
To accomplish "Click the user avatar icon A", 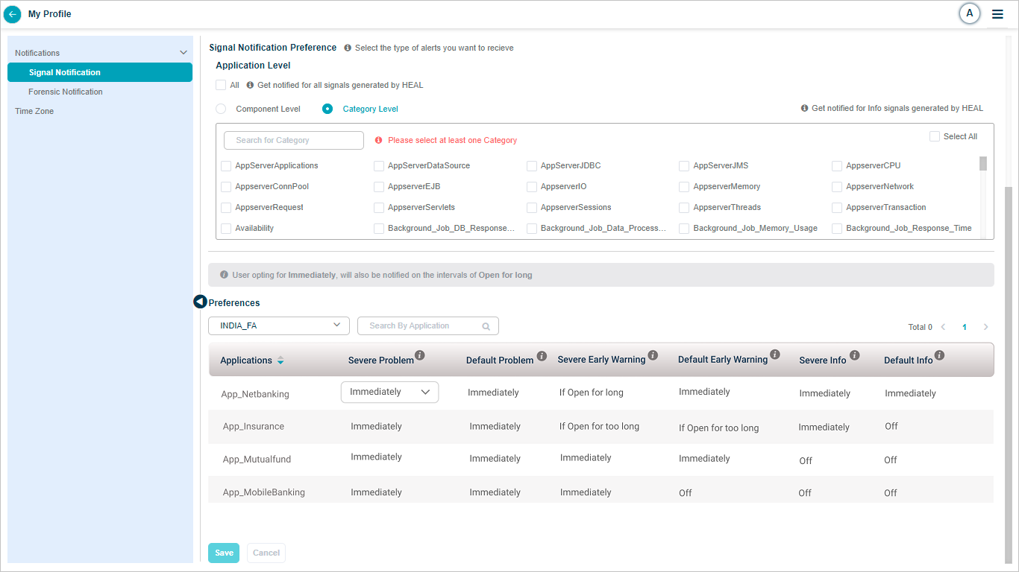I will click(969, 13).
